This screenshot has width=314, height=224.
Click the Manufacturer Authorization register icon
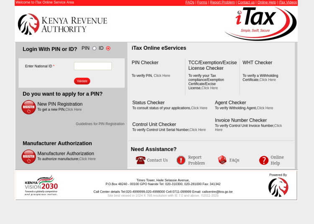click(x=28, y=157)
